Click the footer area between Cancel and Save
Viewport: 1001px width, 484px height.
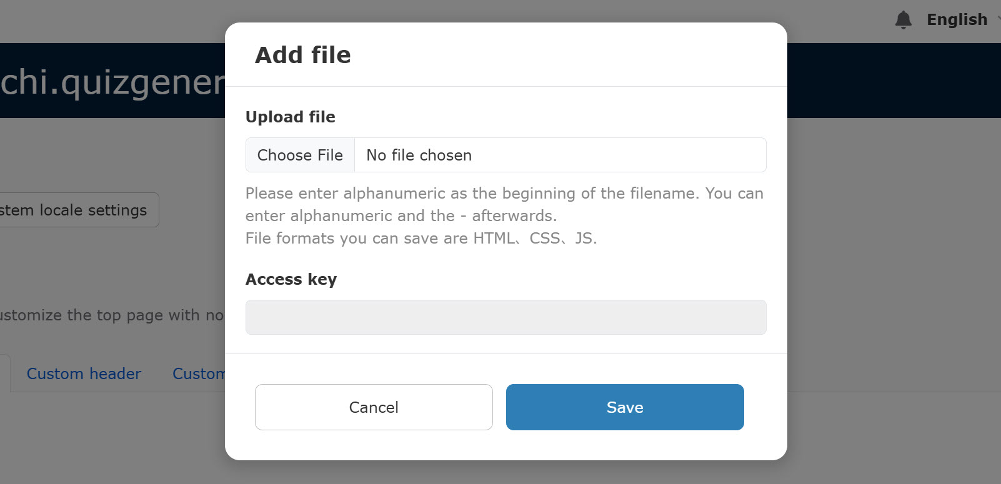(499, 407)
